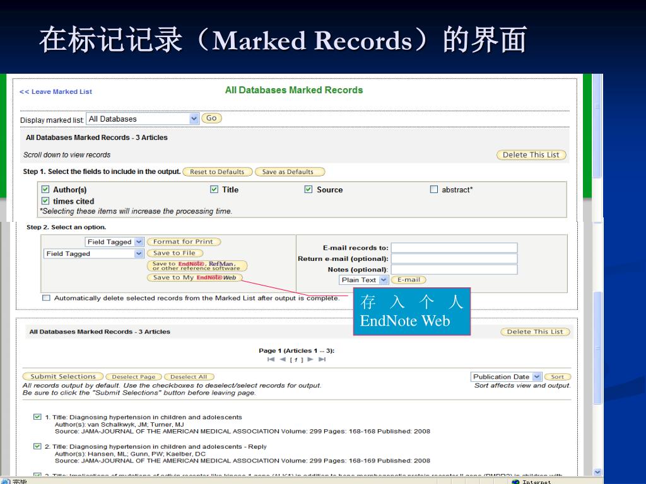Viewport: 646px width, 484px height.
Task: Open Field Tagged dropdown beside Format for Print
Action: [x=114, y=241]
